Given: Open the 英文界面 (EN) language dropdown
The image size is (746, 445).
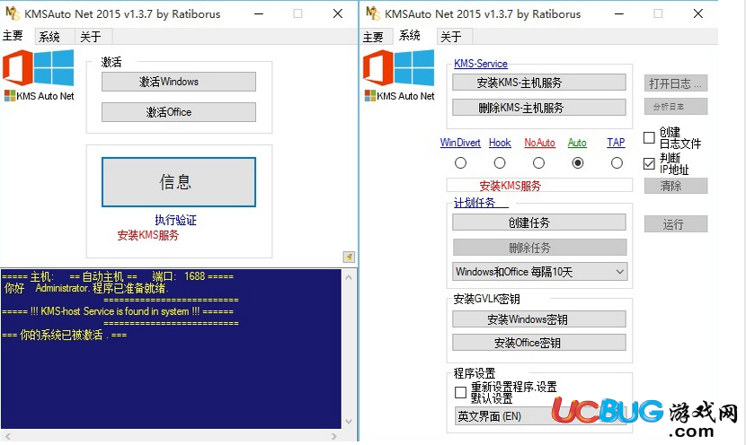Looking at the screenshot, I should pyautogui.click(x=539, y=416).
